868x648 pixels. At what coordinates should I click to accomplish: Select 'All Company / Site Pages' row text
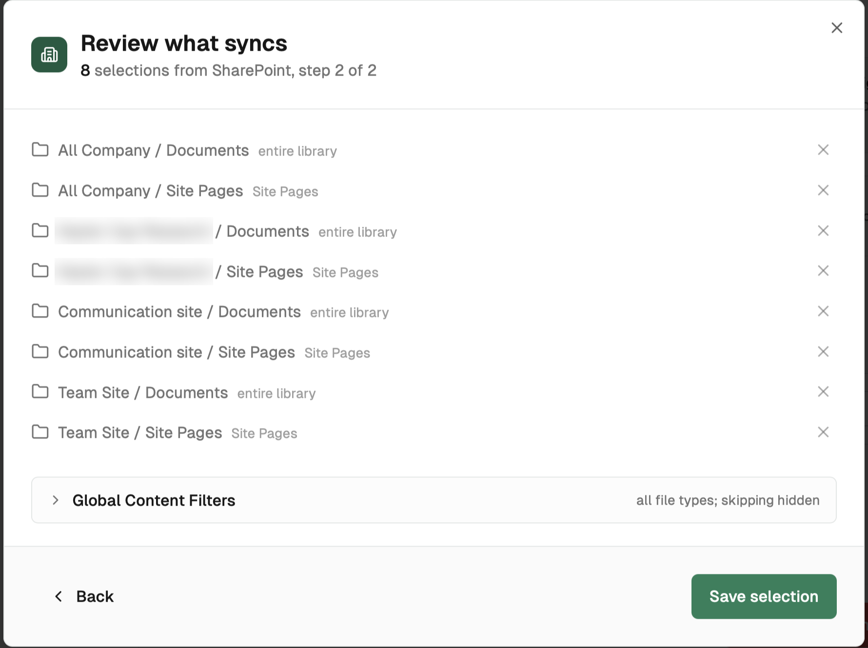click(150, 191)
